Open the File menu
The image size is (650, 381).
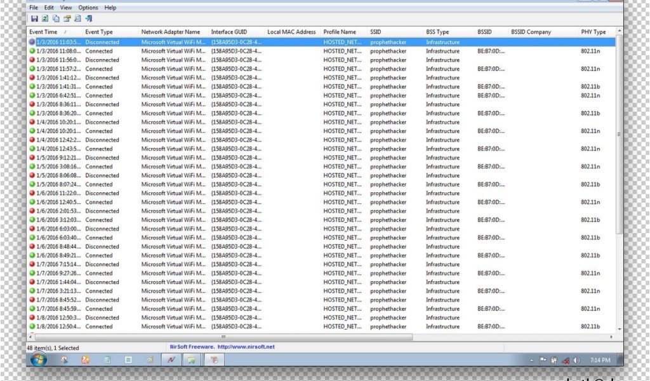[x=34, y=8]
